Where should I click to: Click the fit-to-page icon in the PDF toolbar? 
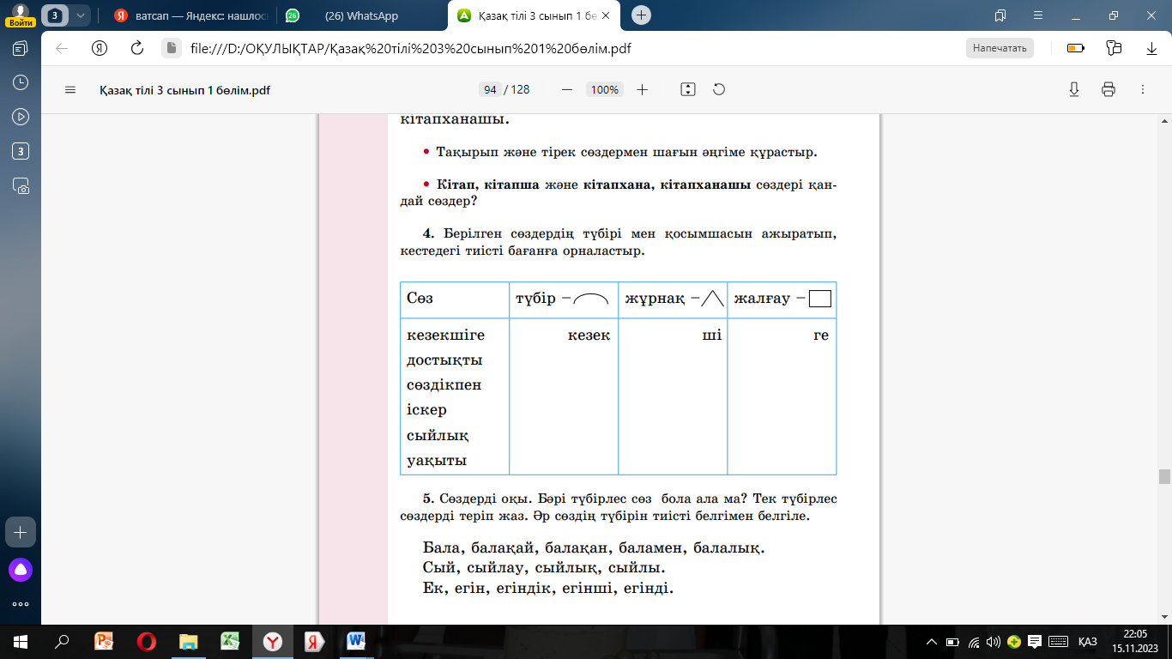tap(687, 89)
